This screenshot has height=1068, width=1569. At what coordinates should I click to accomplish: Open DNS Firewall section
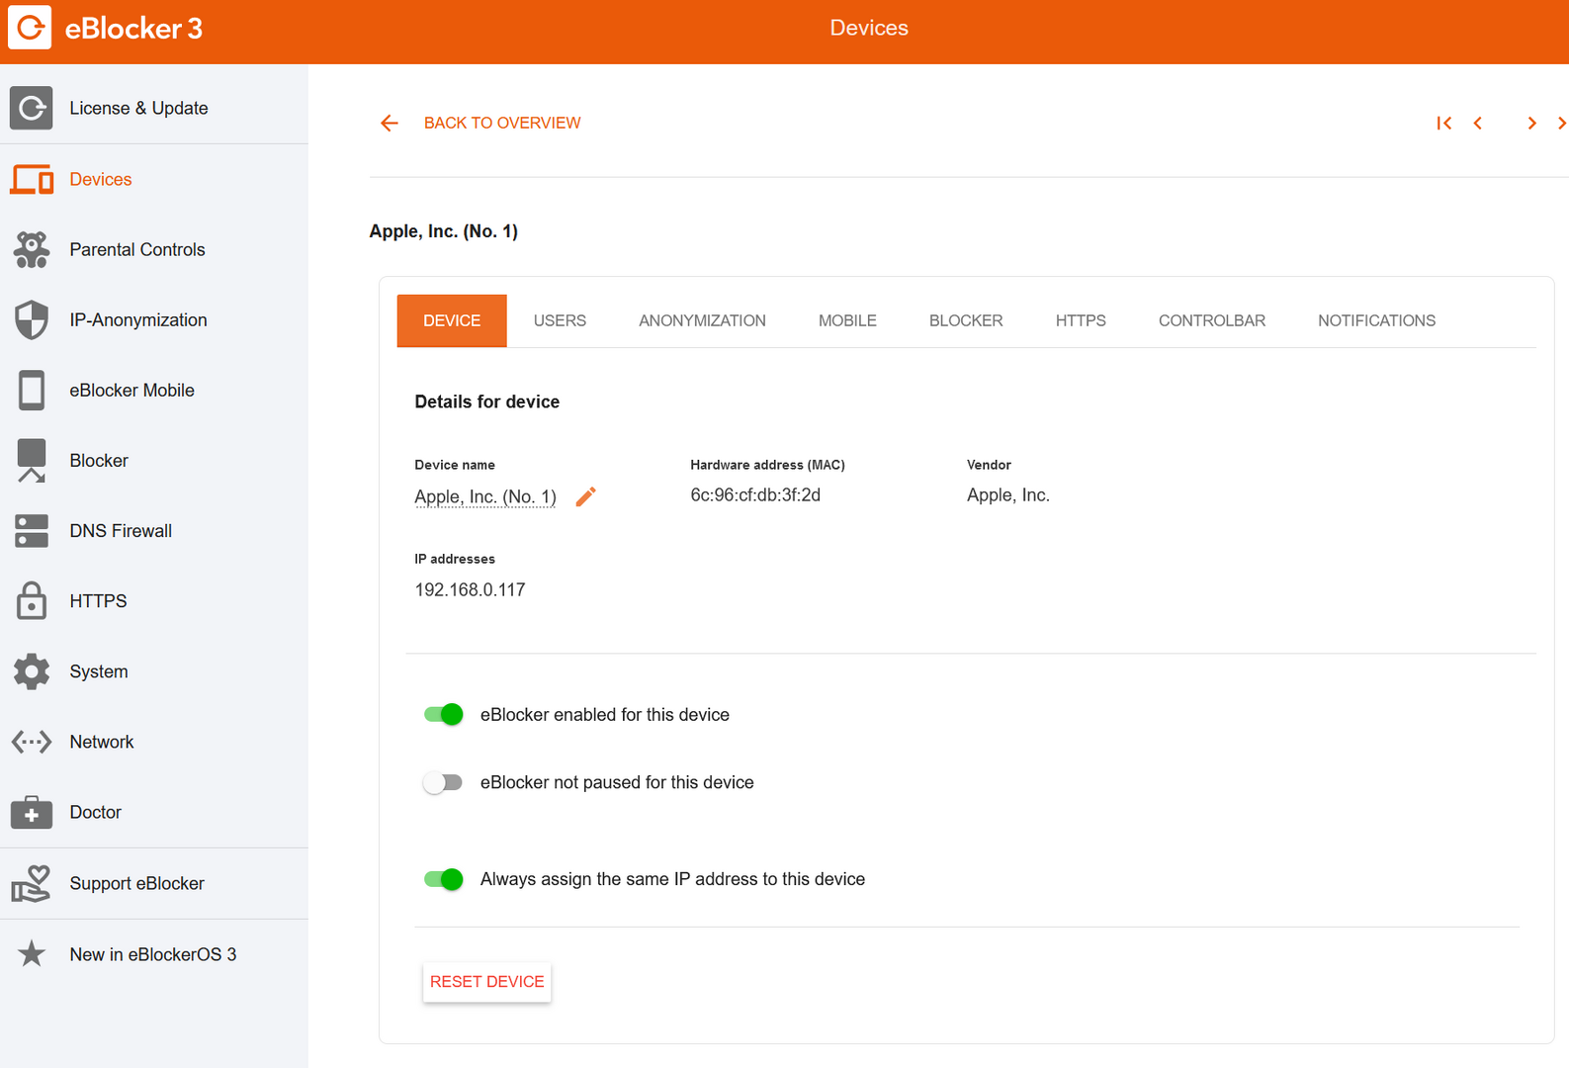coord(154,531)
